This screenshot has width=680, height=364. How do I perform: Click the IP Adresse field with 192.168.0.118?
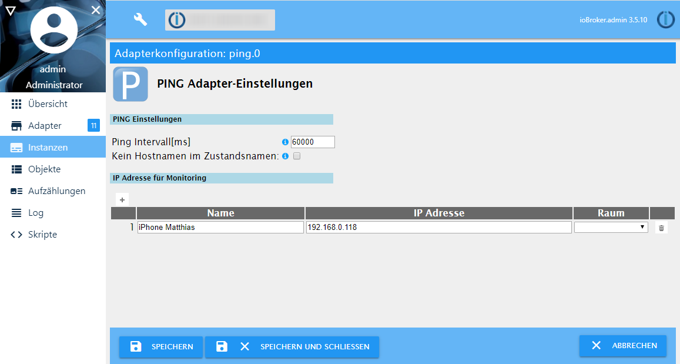click(438, 227)
